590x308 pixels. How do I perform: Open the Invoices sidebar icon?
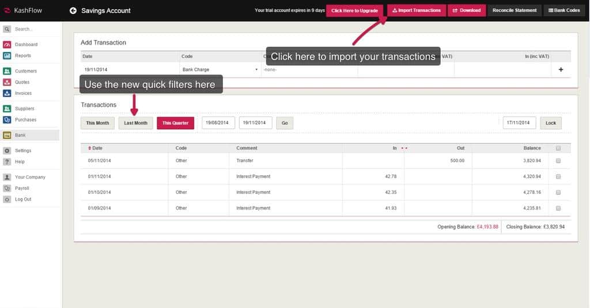(7, 93)
